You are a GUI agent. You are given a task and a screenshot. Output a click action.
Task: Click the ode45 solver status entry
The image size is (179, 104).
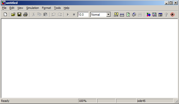coord(155,101)
